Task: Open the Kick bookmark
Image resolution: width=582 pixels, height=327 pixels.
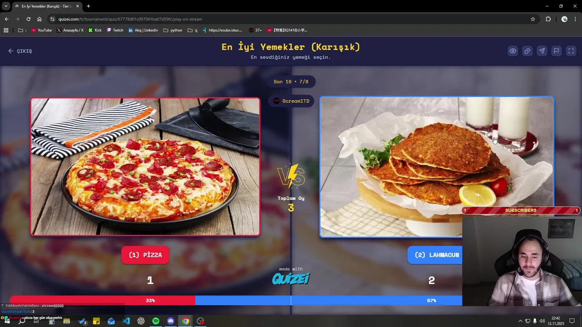Action: 95,30
